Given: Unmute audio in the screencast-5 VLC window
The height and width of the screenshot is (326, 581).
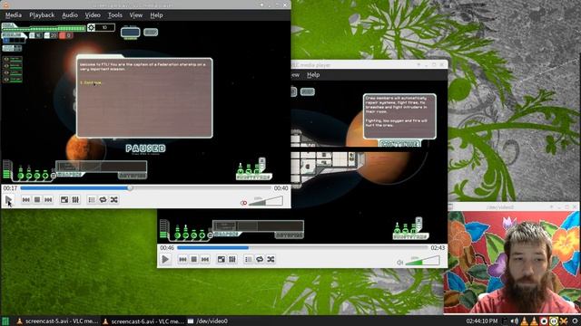Looking at the screenshot, I should pyautogui.click(x=243, y=203).
